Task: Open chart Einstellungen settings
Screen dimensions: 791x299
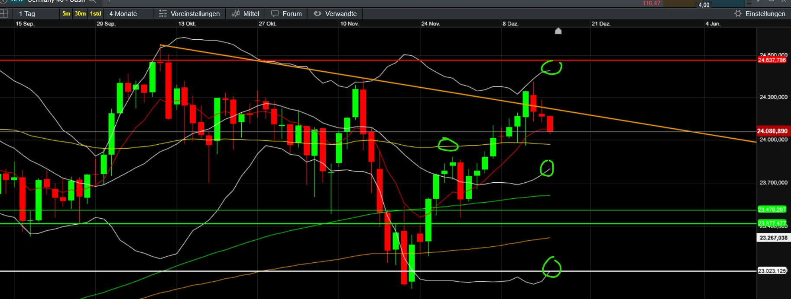Action: 760,14
